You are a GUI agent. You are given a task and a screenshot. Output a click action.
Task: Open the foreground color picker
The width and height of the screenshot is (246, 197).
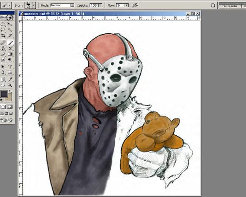4,94
